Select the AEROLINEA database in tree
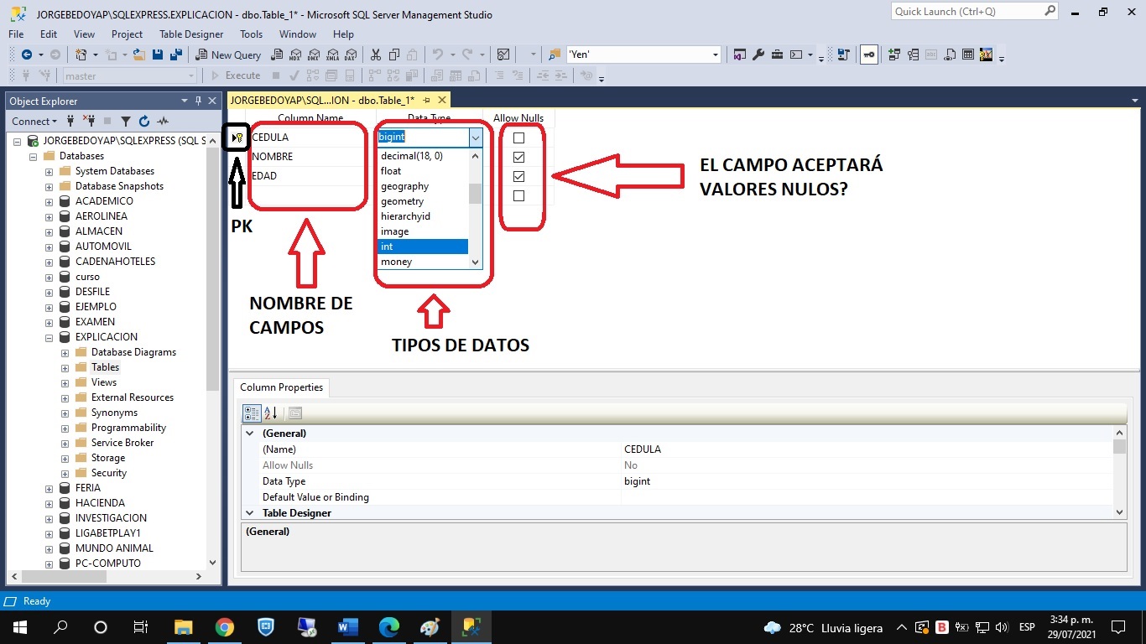The width and height of the screenshot is (1146, 644). [101, 216]
